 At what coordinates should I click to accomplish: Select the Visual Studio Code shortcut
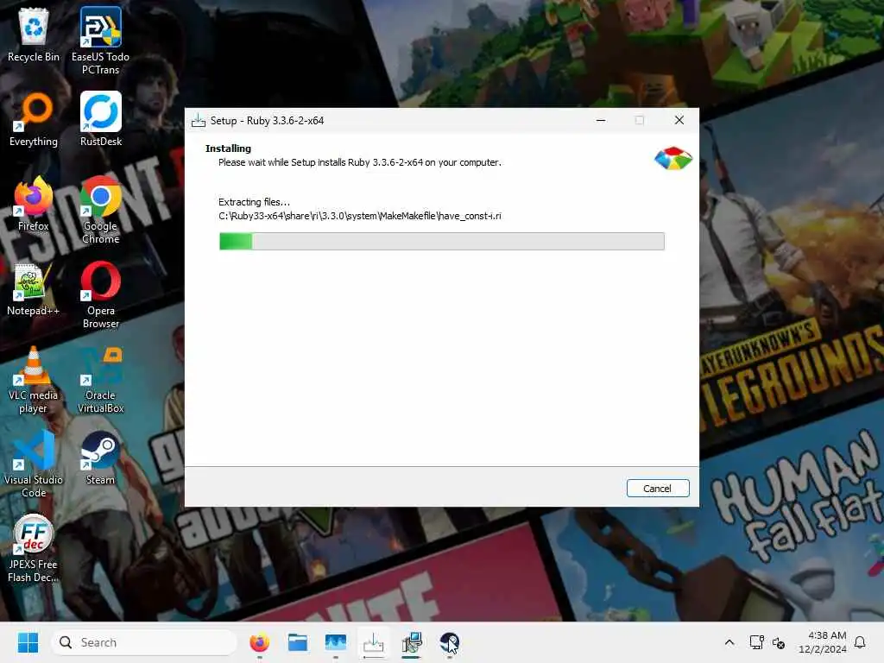34,464
